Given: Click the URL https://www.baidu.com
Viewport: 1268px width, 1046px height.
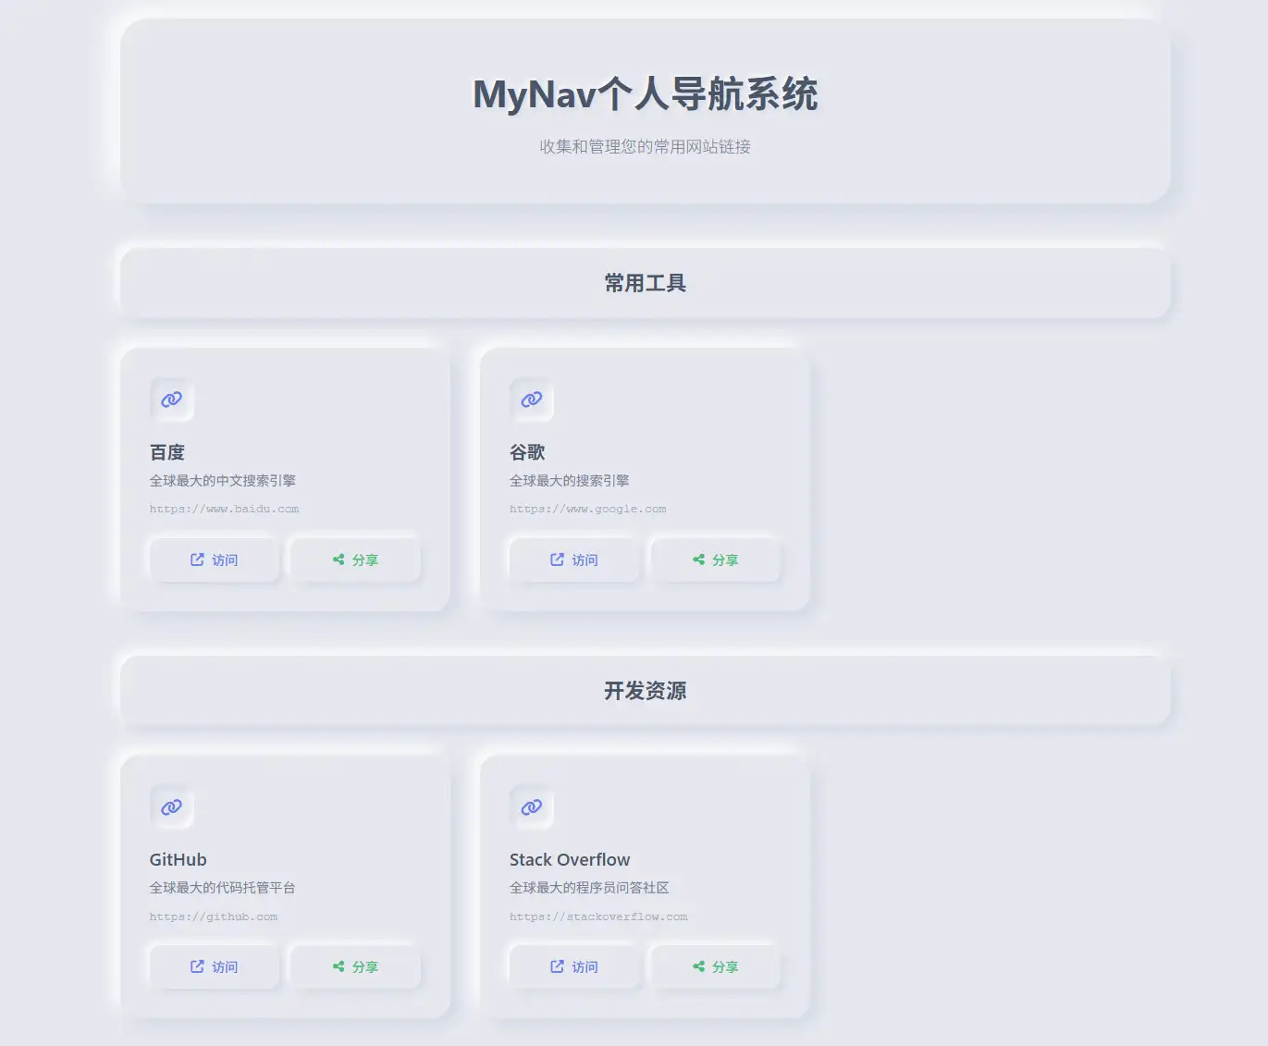Looking at the screenshot, I should pyautogui.click(x=224, y=509).
